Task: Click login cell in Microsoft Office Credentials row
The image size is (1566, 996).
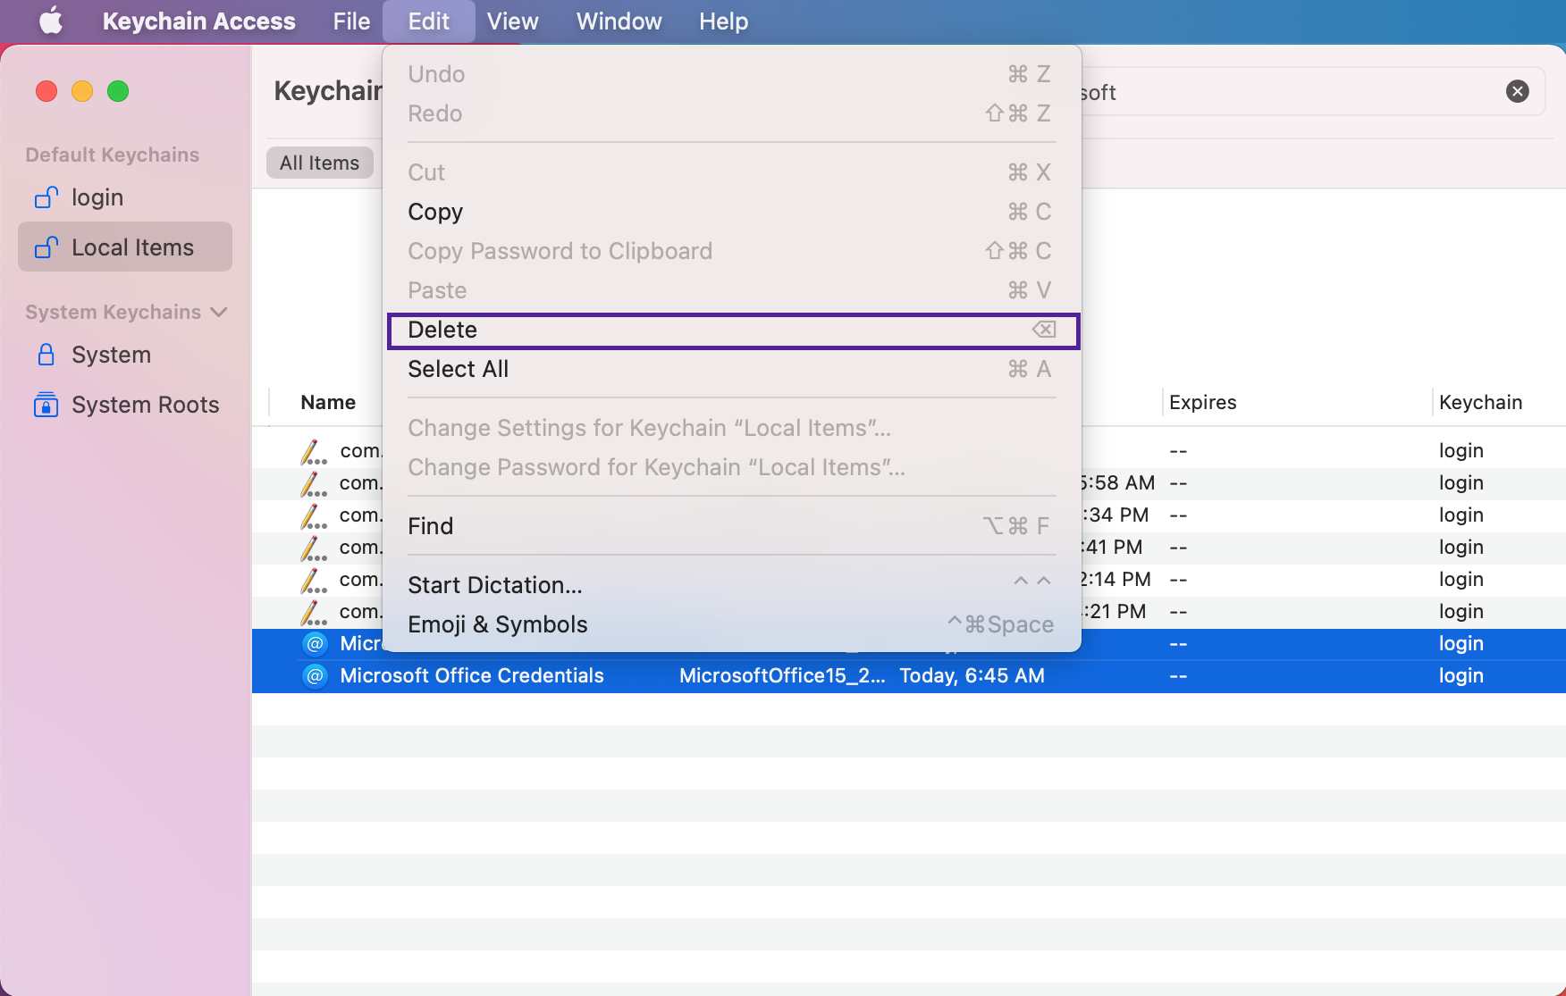Action: 1461,676
